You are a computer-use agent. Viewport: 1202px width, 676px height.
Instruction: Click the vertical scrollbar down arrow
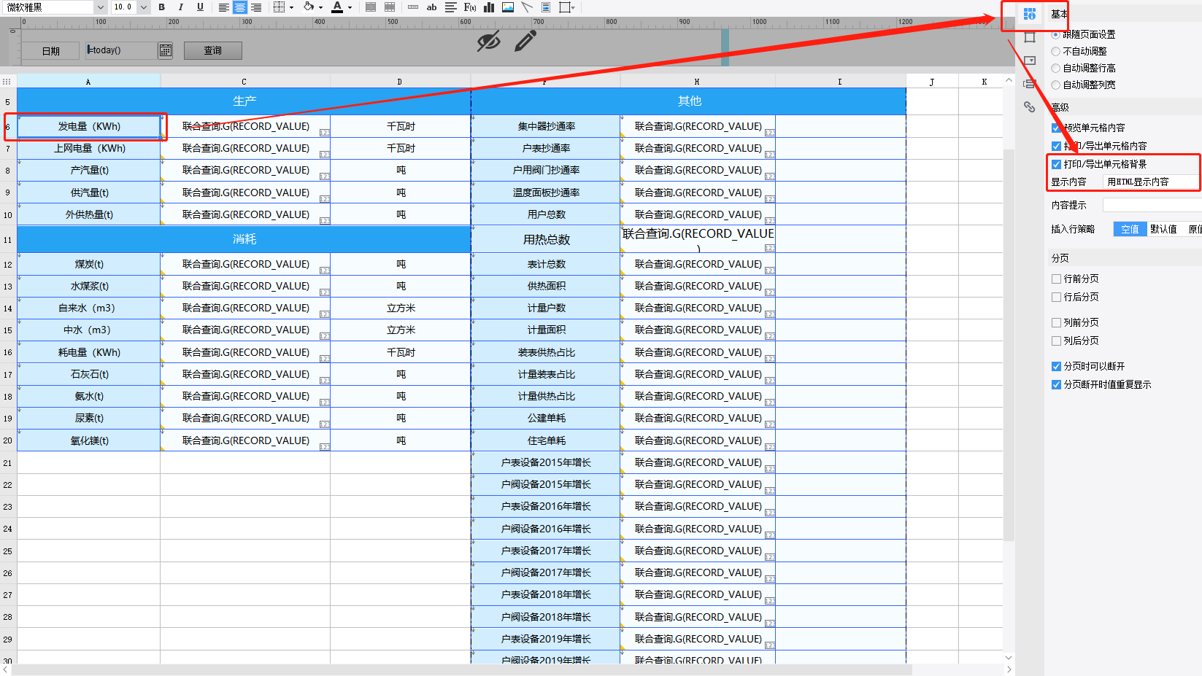(1009, 657)
